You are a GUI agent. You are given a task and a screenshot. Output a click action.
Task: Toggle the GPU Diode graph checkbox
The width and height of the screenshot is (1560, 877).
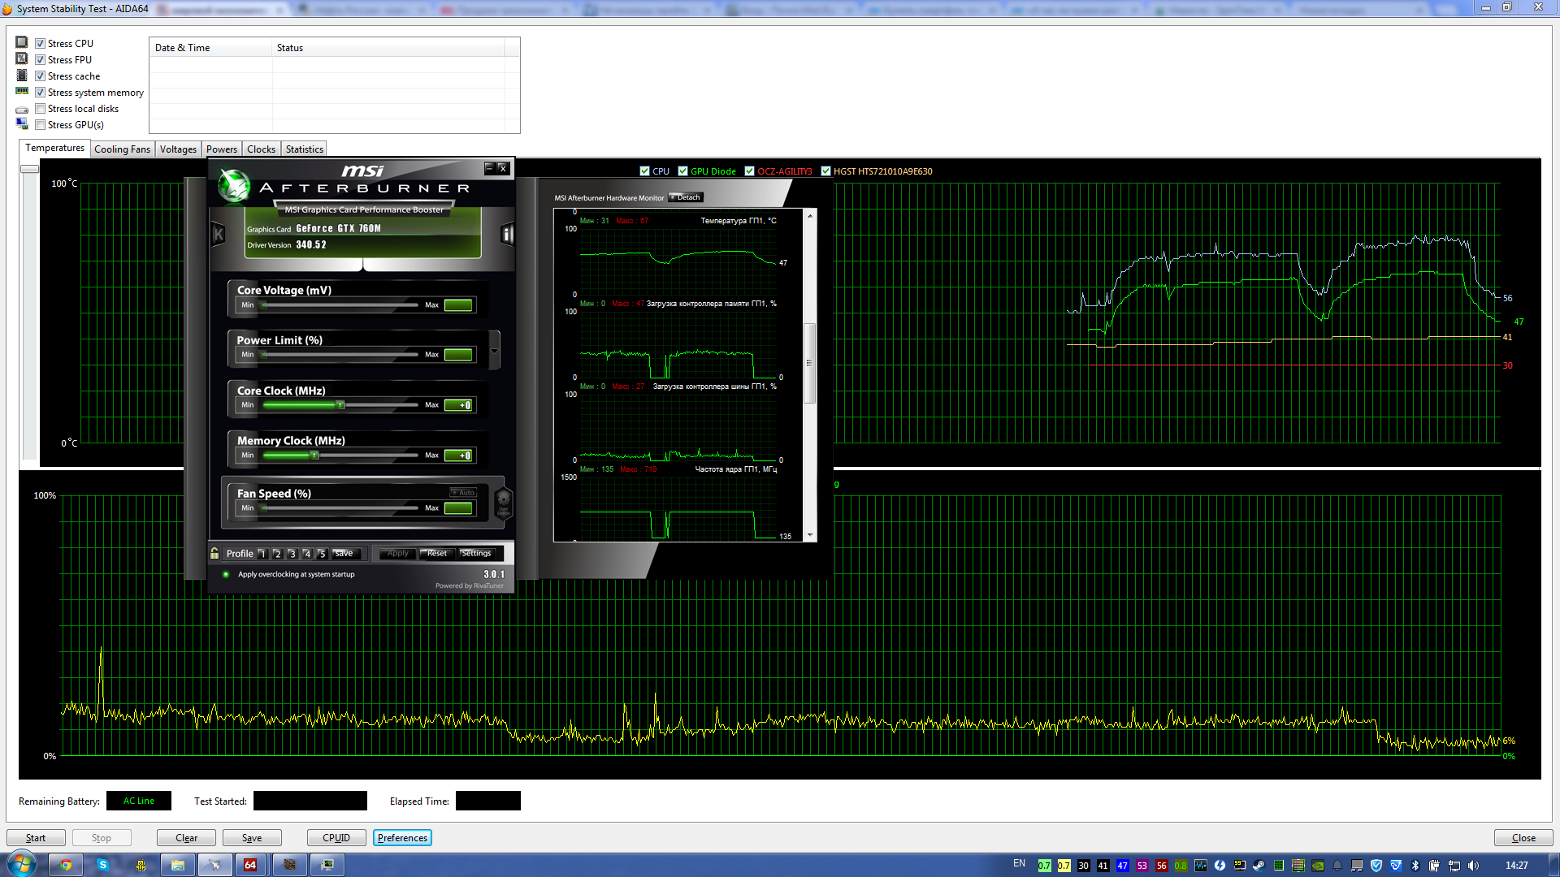click(x=682, y=171)
